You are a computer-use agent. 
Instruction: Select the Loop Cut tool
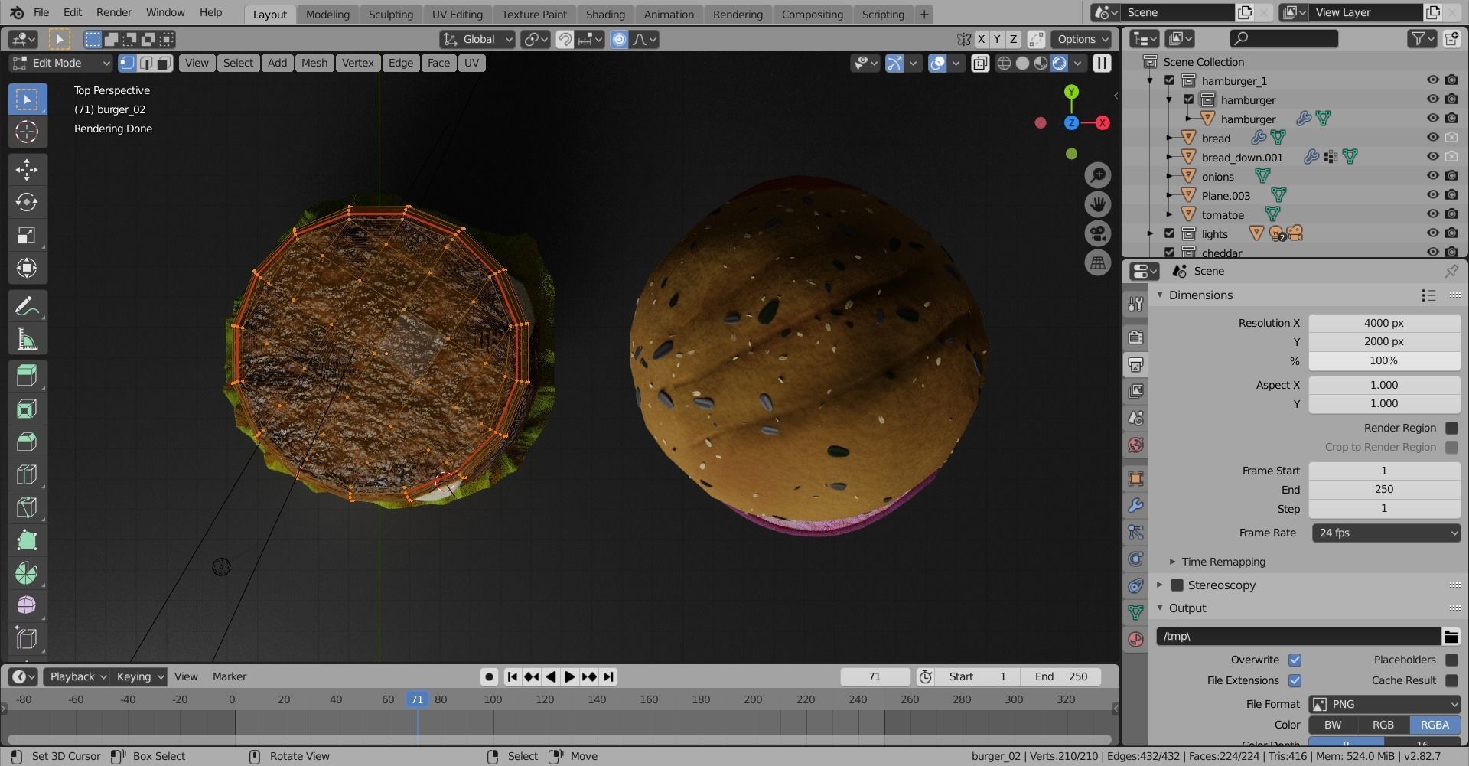(27, 474)
